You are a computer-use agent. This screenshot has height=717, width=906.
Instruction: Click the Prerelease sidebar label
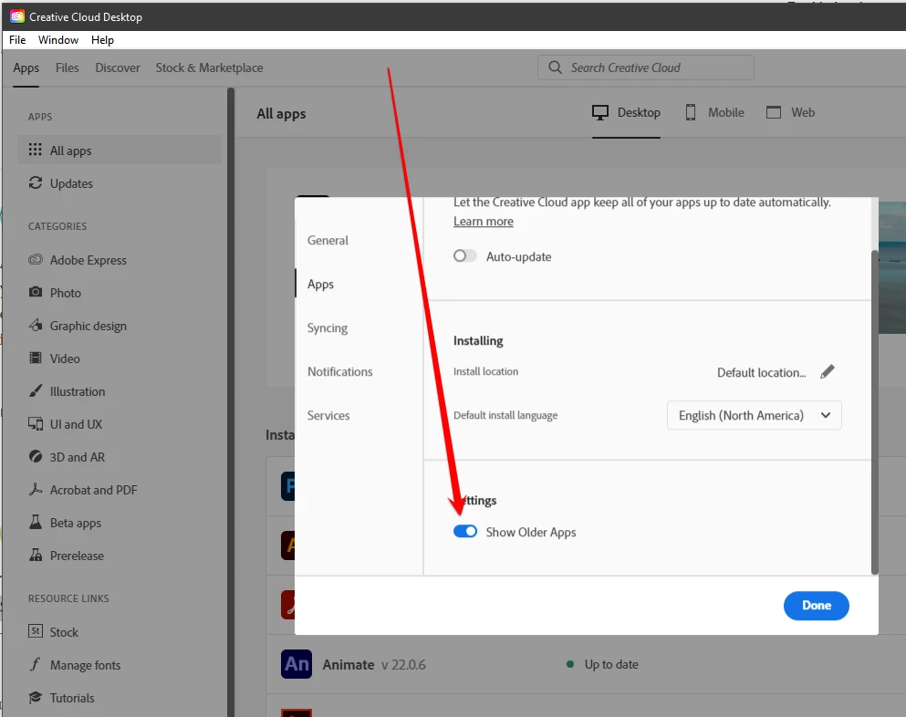(77, 556)
